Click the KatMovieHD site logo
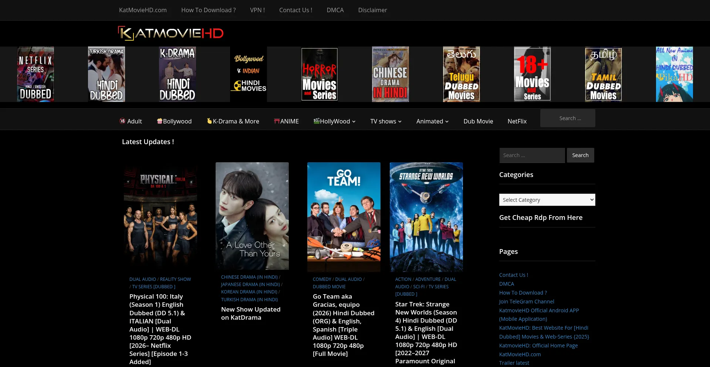The height and width of the screenshot is (367, 710). coord(170,33)
